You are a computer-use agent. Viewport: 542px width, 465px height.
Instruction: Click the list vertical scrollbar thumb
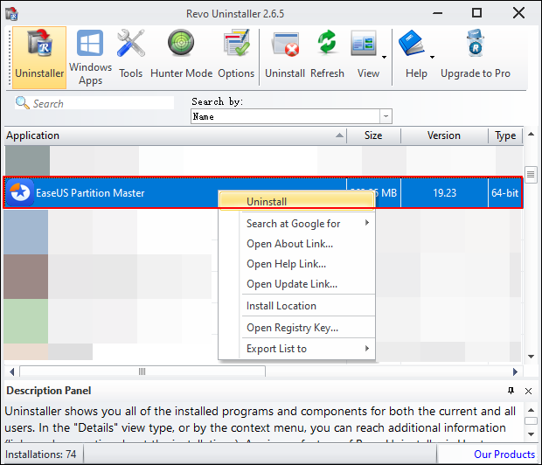coord(531,175)
